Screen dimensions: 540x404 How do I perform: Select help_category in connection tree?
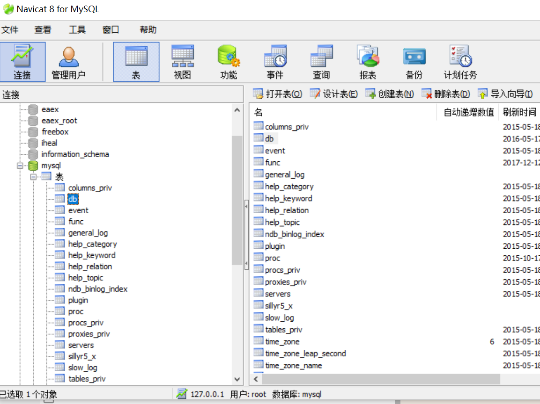point(93,244)
